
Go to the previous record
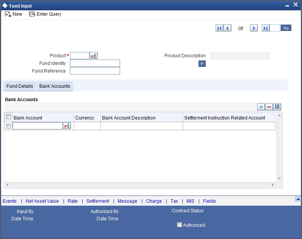(227, 28)
